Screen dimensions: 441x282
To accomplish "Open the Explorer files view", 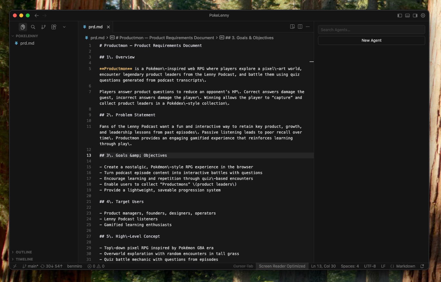I will point(23,27).
